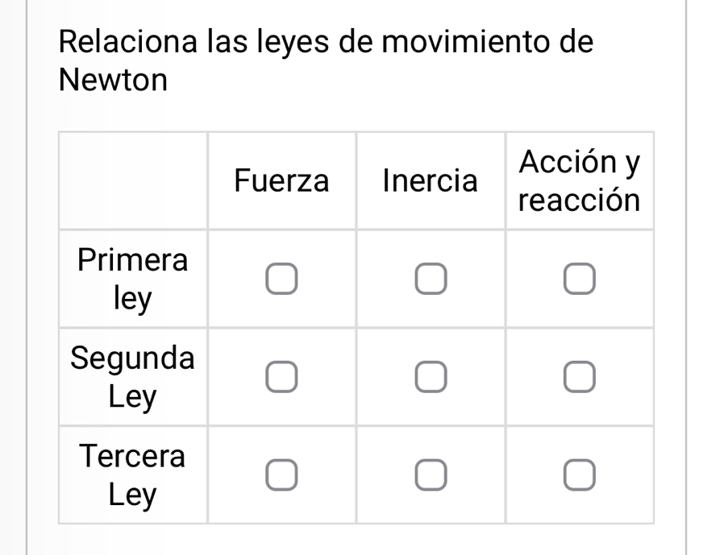Image resolution: width=703 pixels, height=555 pixels.
Task: Click the Segunda Ley row label
Action: coord(133,377)
